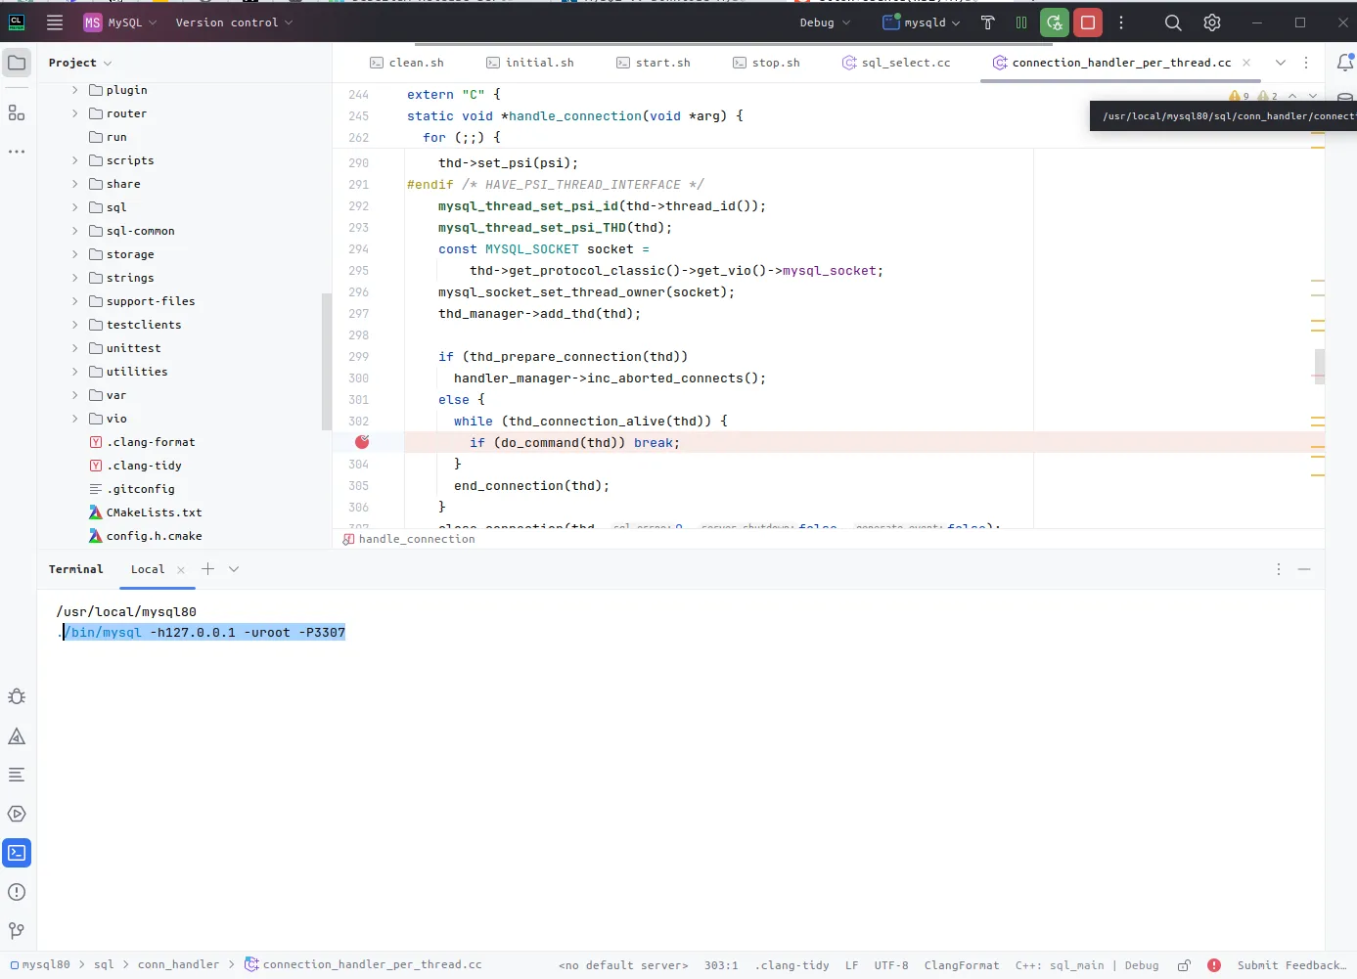
Task: Close the Local terminal tab
Action: [x=181, y=569]
